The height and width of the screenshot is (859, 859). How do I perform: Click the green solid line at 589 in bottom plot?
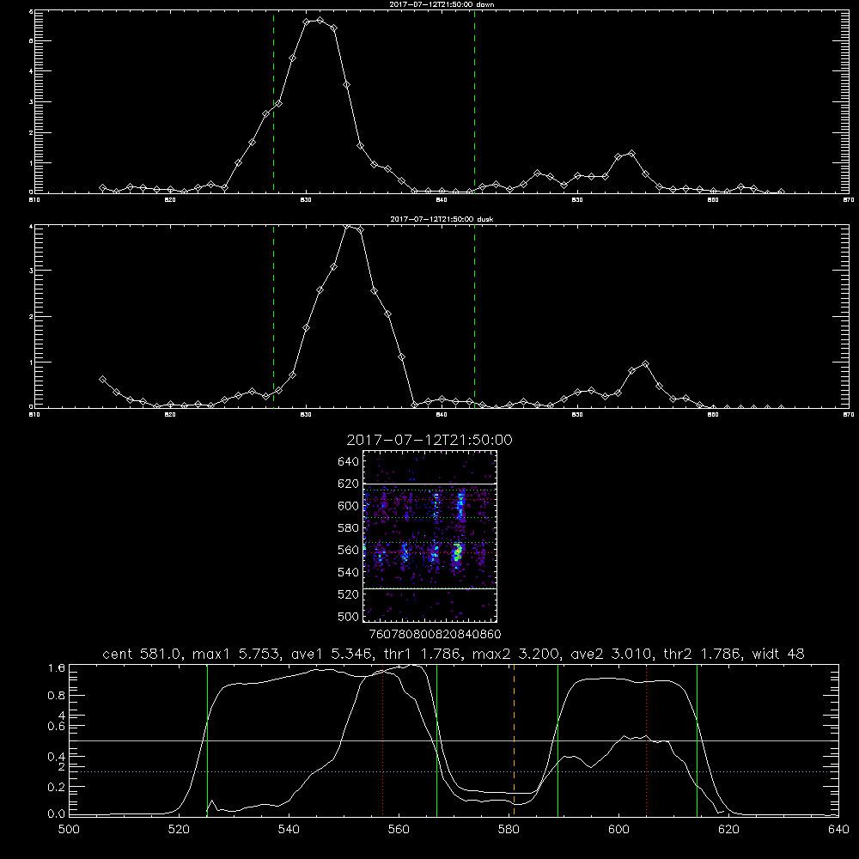click(x=557, y=740)
